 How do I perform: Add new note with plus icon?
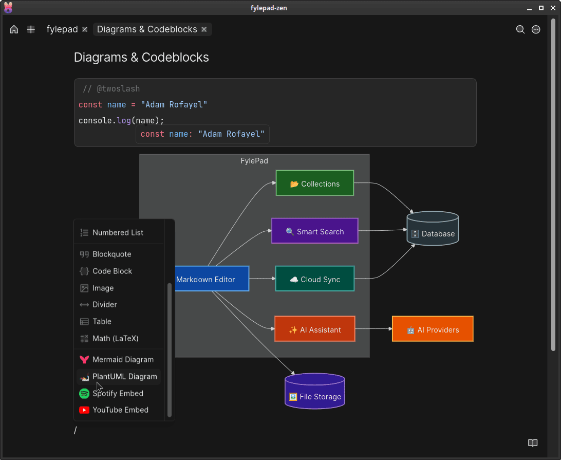pyautogui.click(x=31, y=29)
